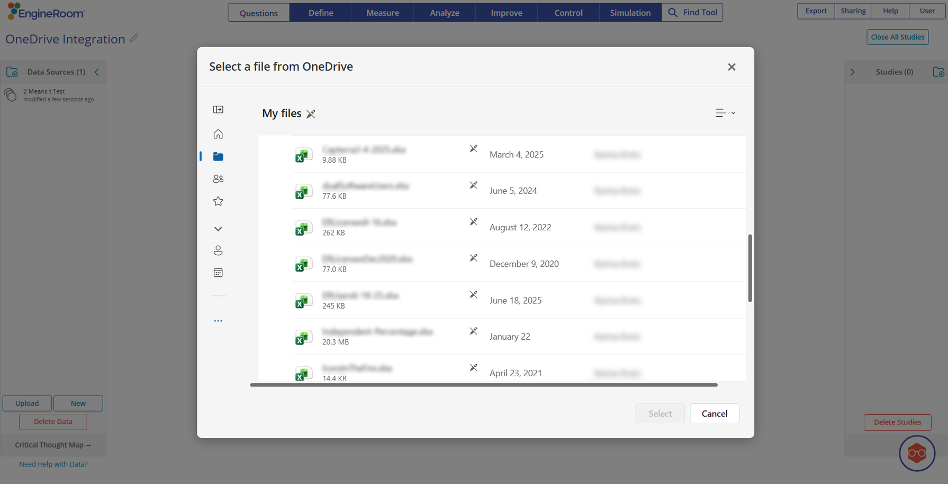Select Excel file dated December 9, 2020
This screenshot has width=948, height=484.
point(519,264)
